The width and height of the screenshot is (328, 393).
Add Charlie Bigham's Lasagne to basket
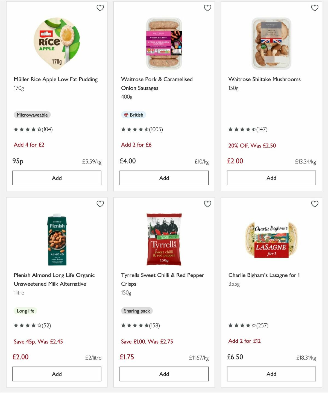click(271, 374)
